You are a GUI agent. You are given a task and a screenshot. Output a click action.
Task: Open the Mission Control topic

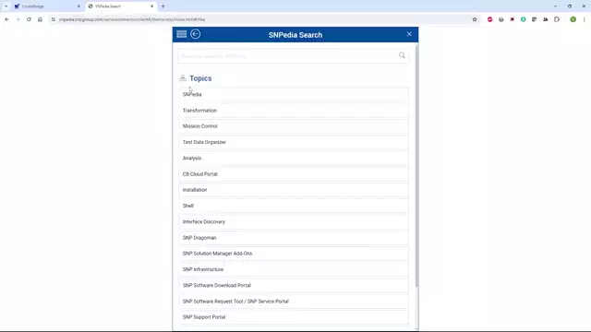coord(294,126)
